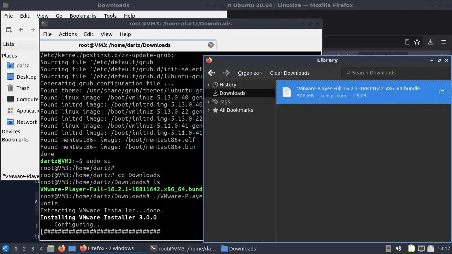Click the All Bookmarks star icon

[215, 110]
